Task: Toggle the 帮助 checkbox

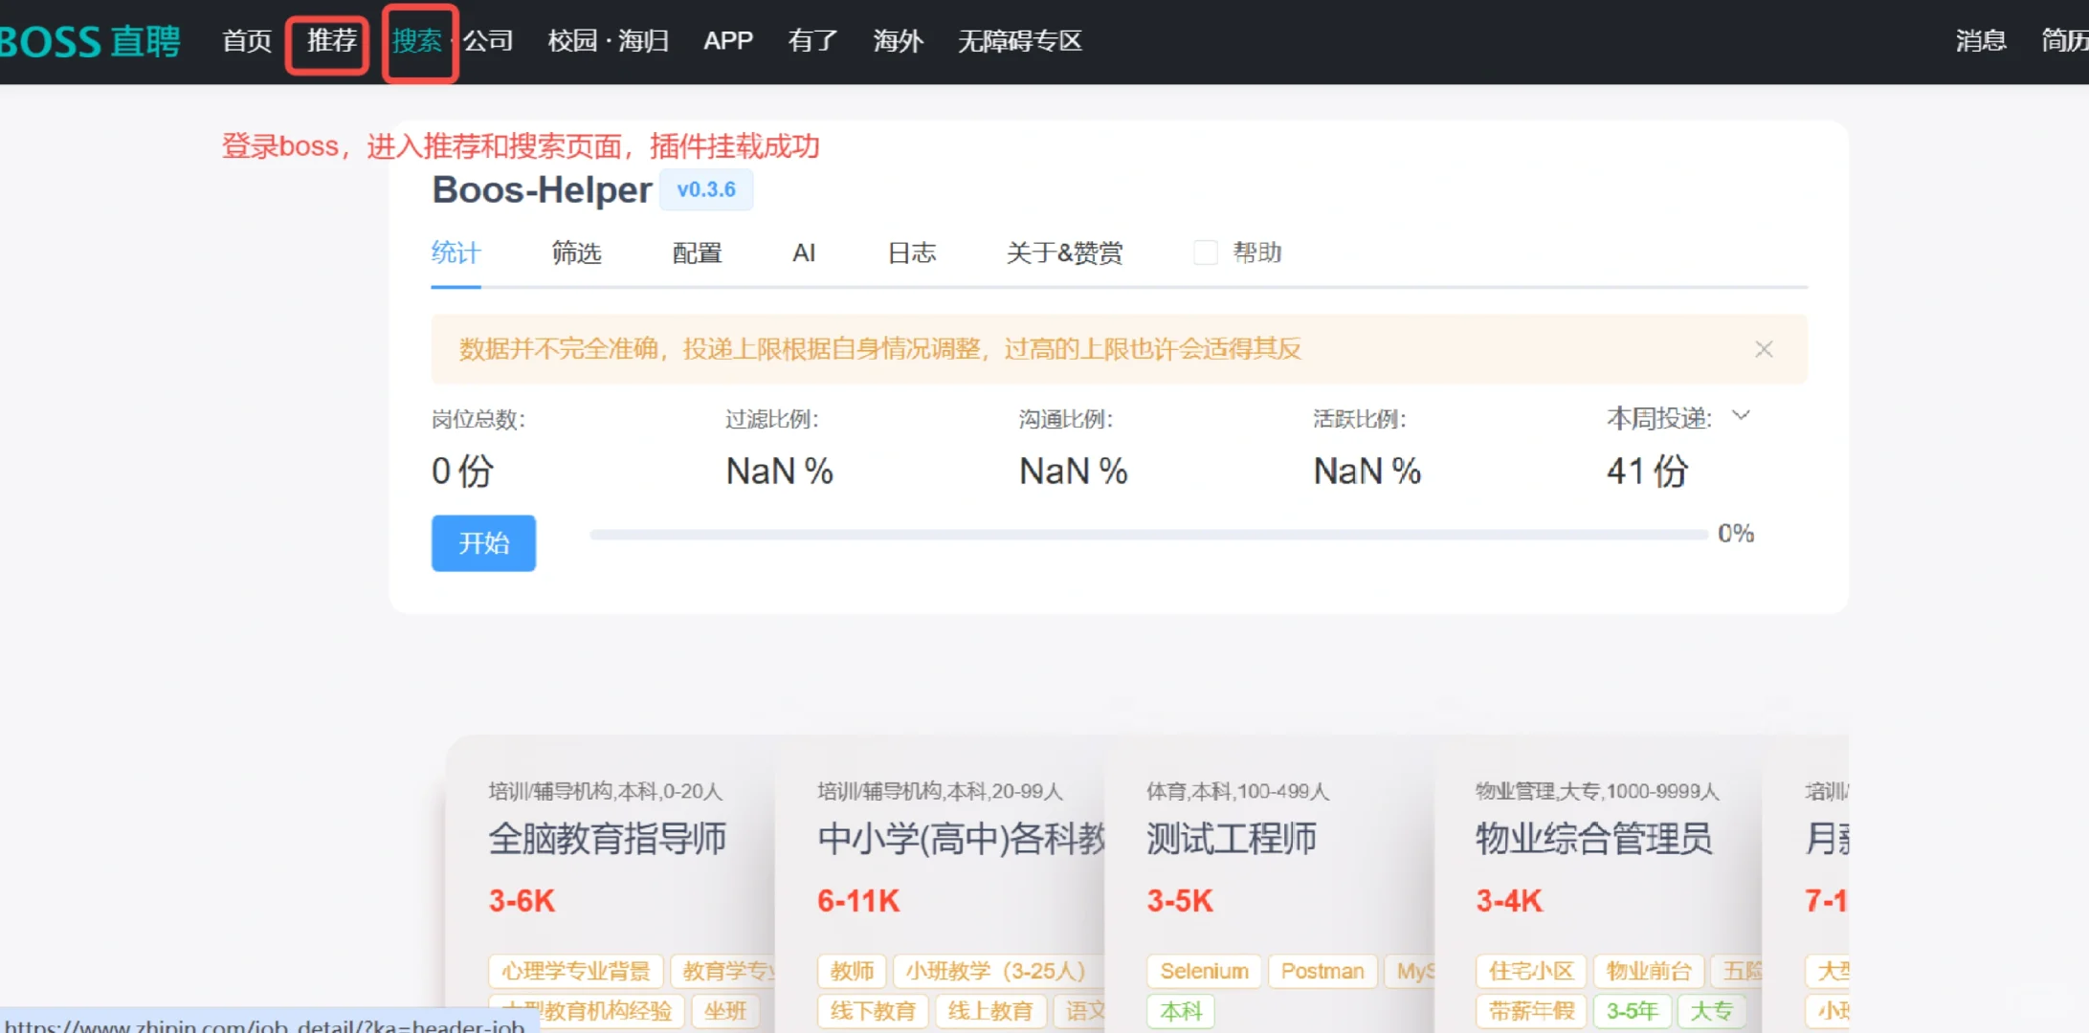Action: point(1206,253)
